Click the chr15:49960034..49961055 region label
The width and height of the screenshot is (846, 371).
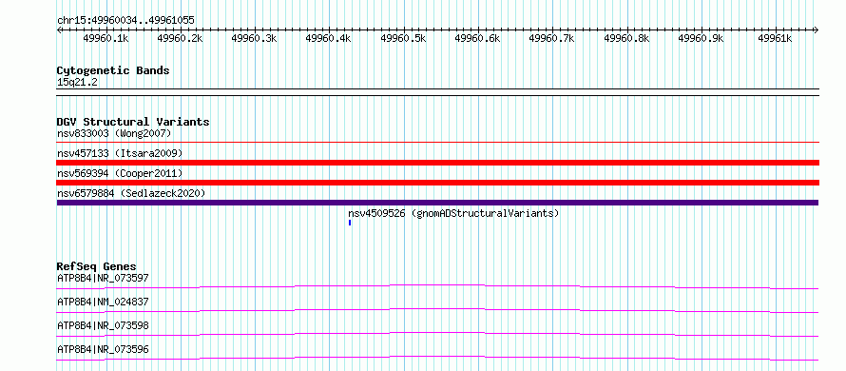pyautogui.click(x=125, y=21)
